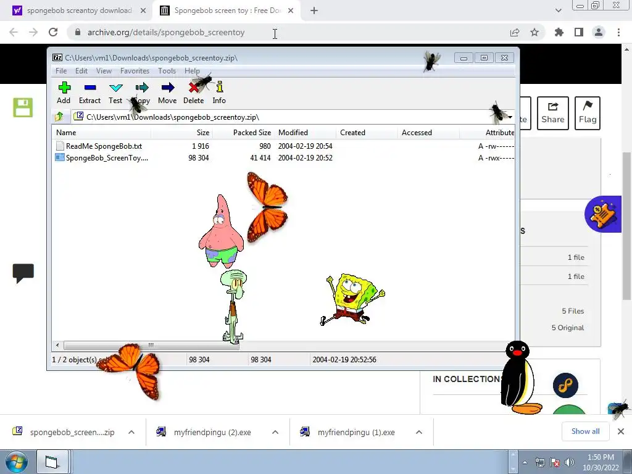Sort by Packed Size column header

243,133
